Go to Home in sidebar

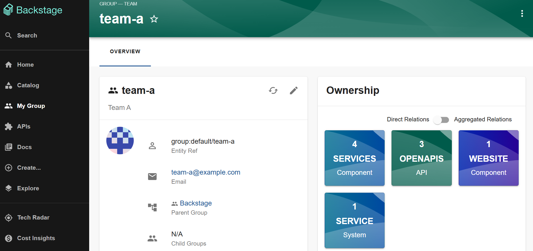[25, 65]
